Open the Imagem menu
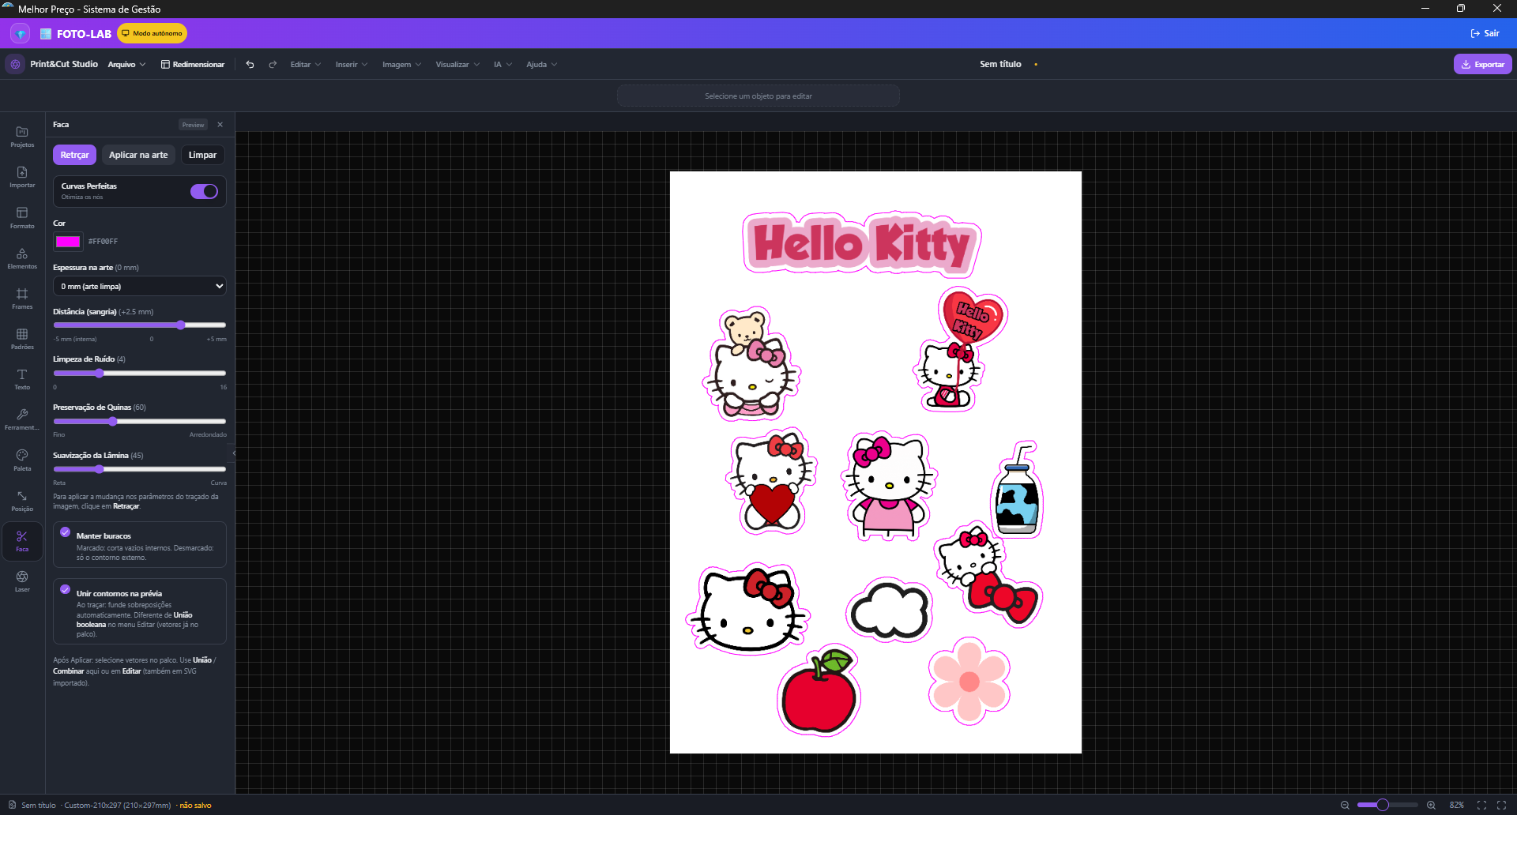Viewport: 1517px width, 853px height. (x=401, y=65)
